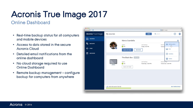Open the Sources section in the sidebar

94,39
